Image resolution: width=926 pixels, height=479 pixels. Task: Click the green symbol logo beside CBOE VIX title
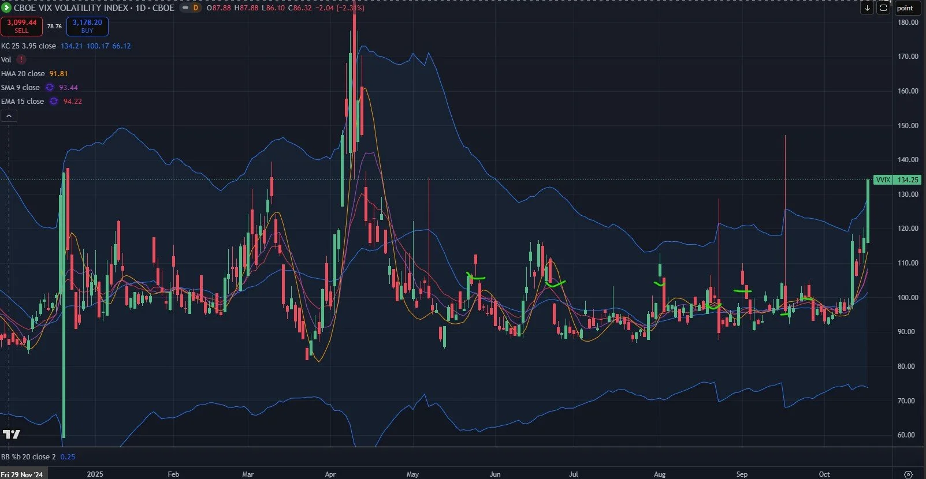(6, 8)
